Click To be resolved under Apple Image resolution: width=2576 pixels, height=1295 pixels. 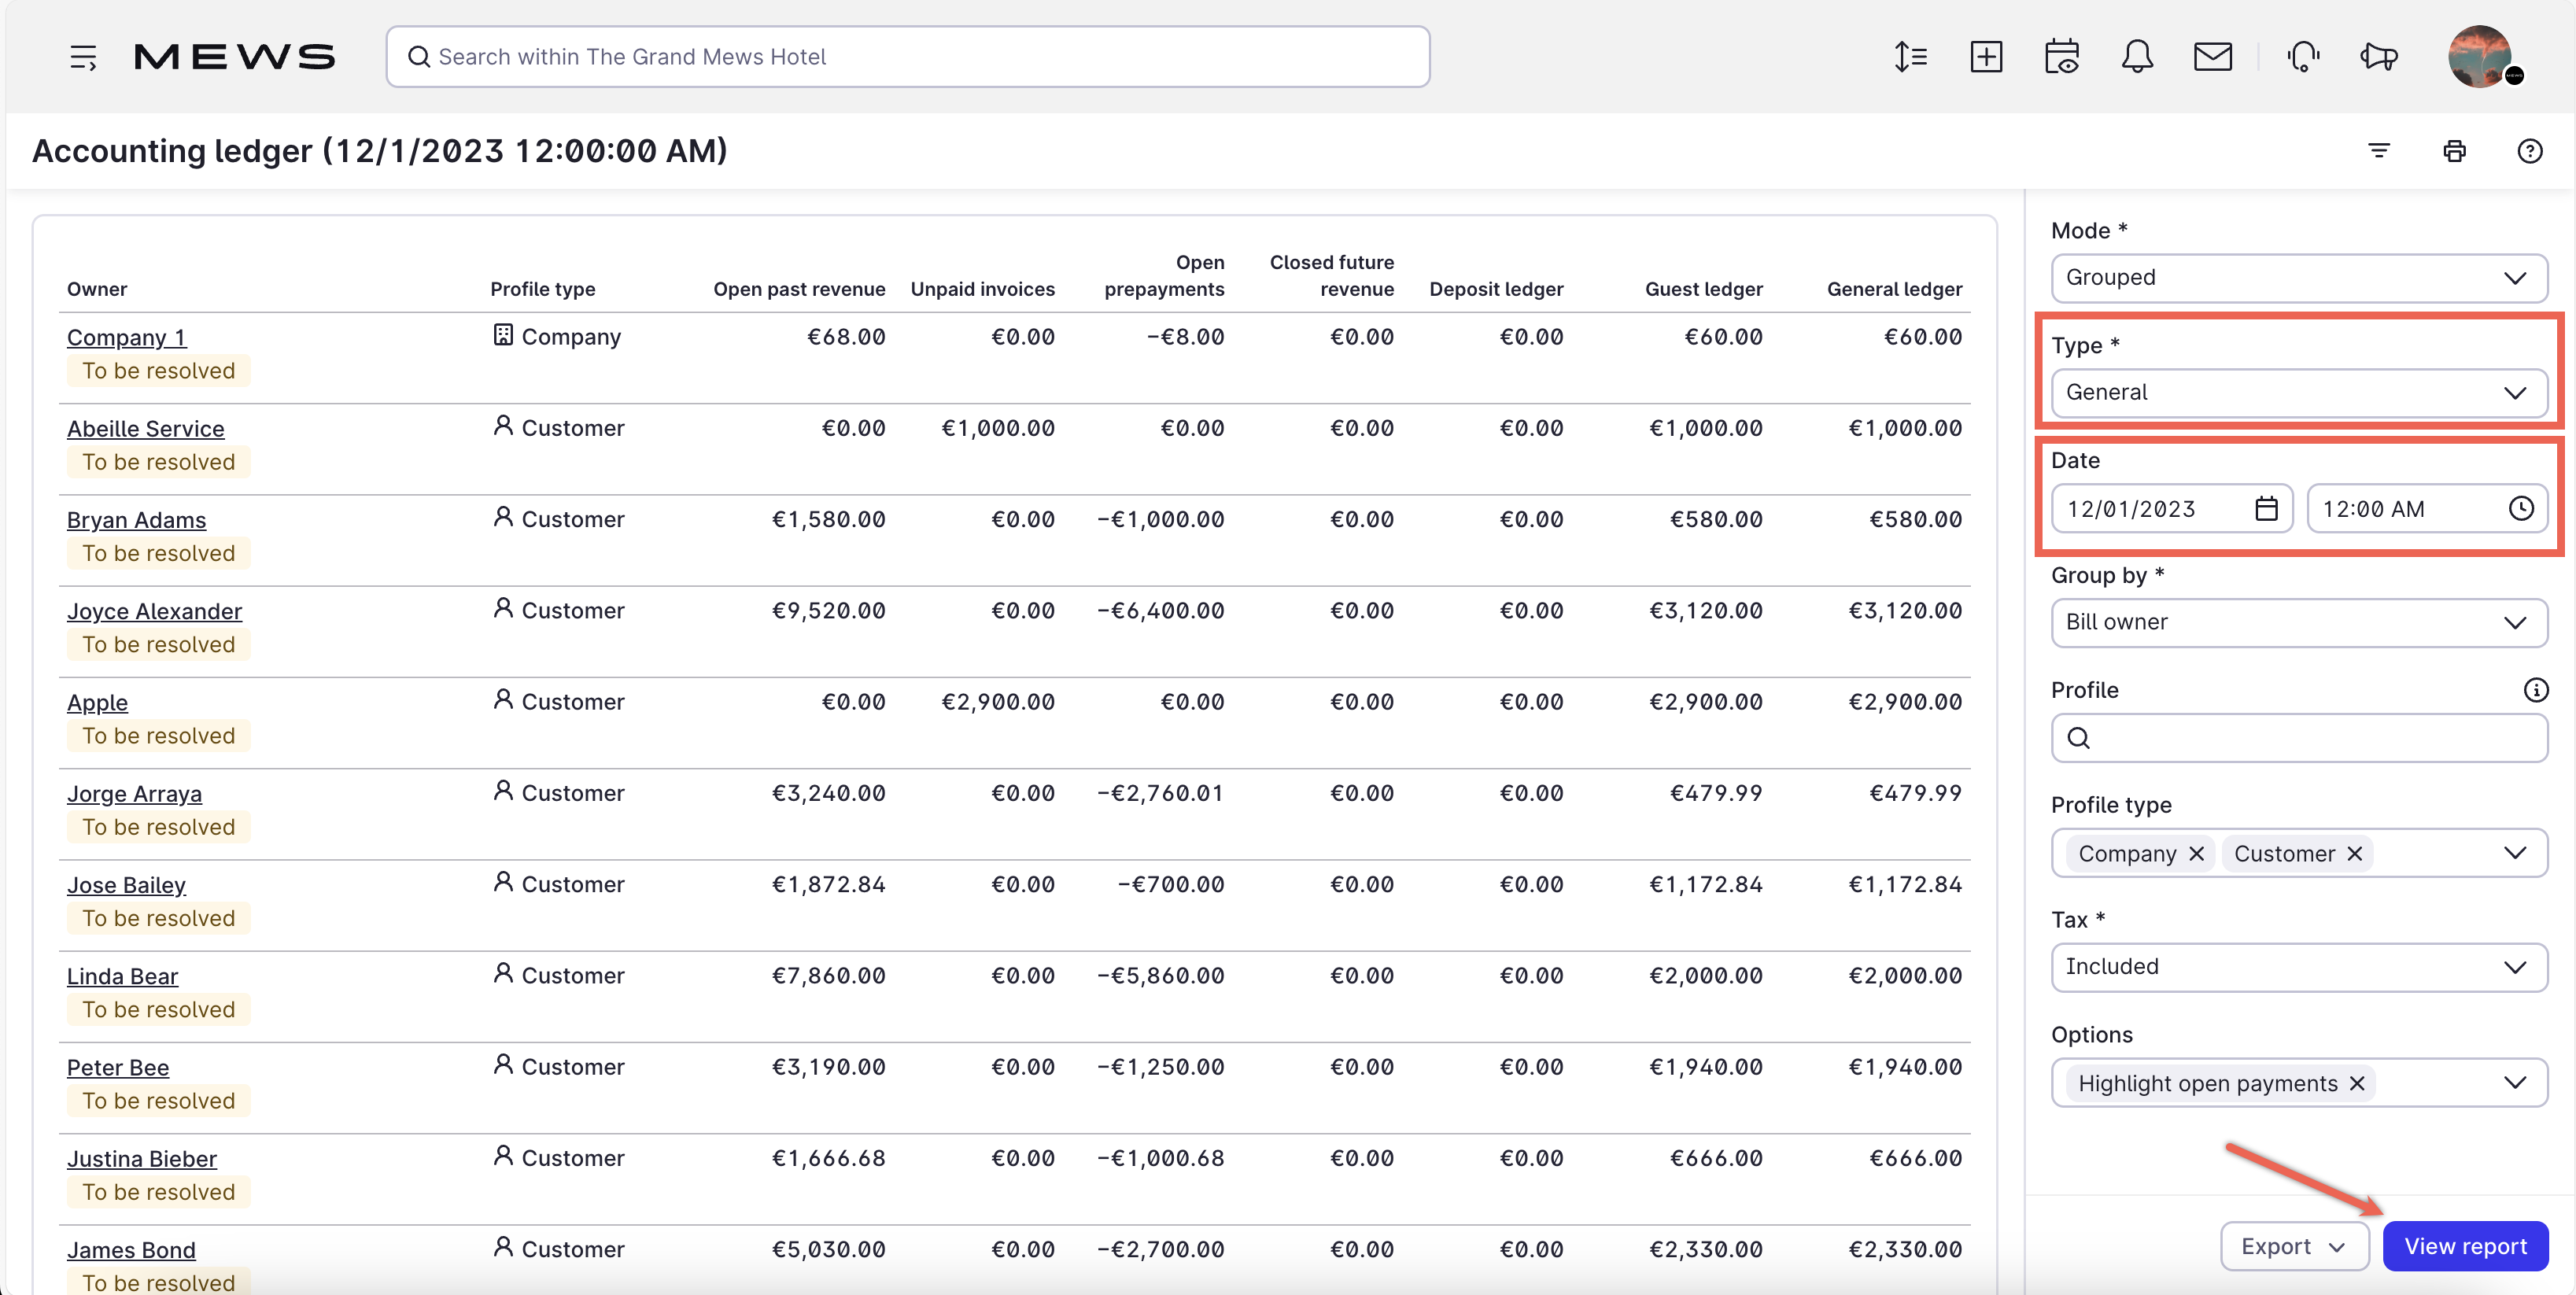click(158, 736)
